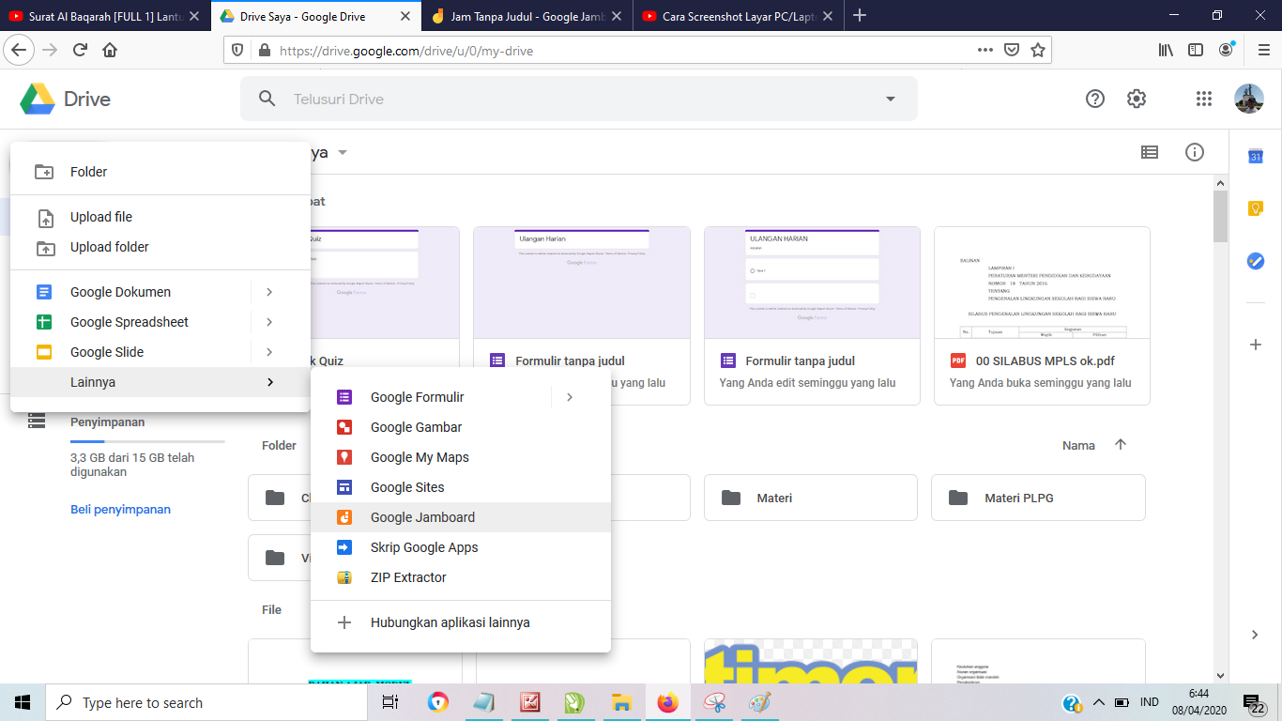Expand Google Slide submenu arrow

[x=269, y=352]
